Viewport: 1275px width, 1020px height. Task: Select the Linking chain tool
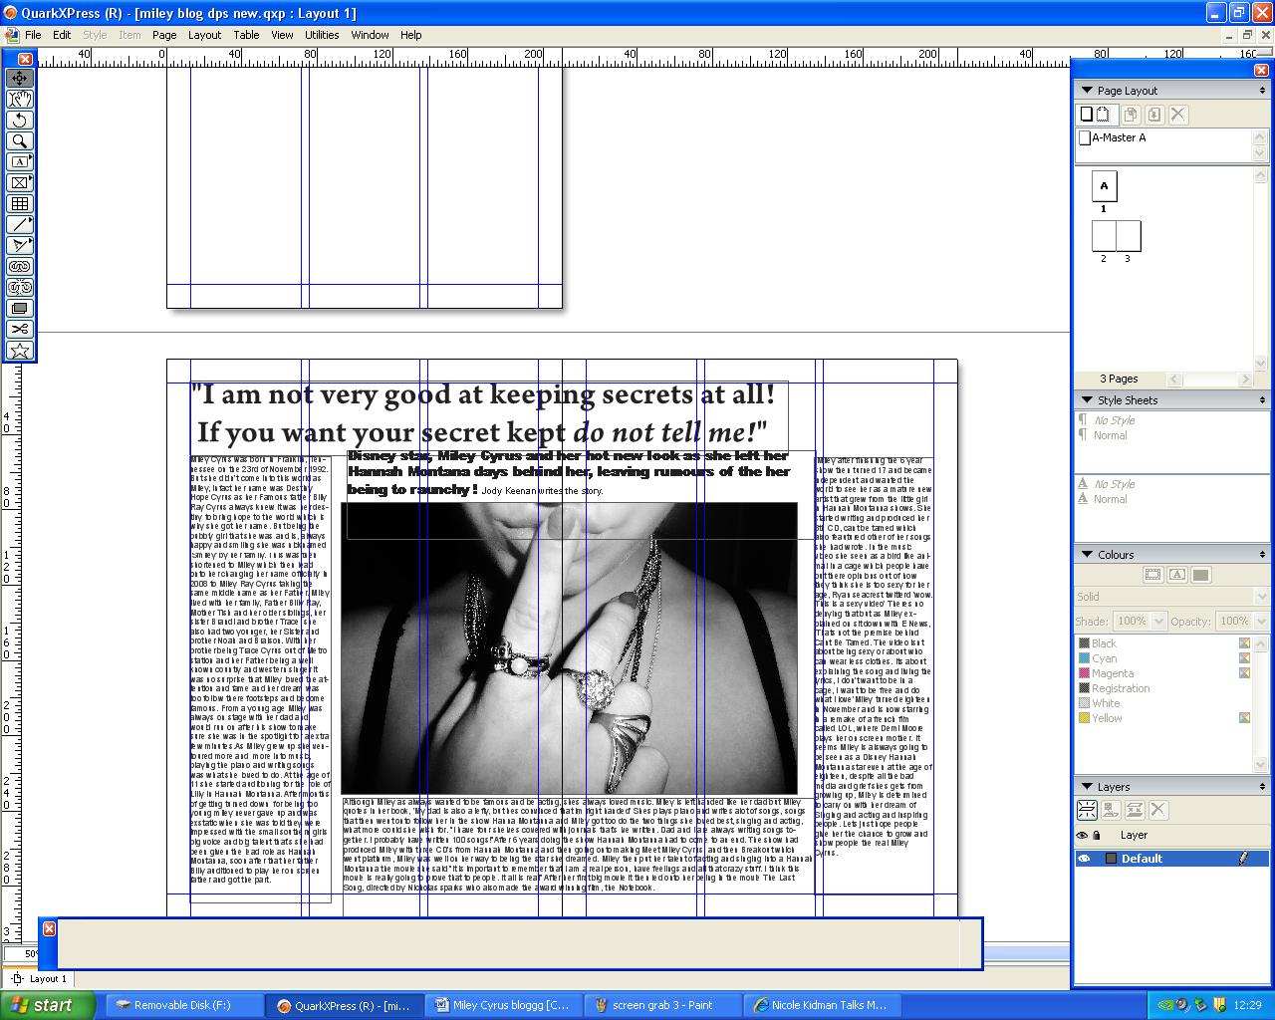click(x=20, y=266)
